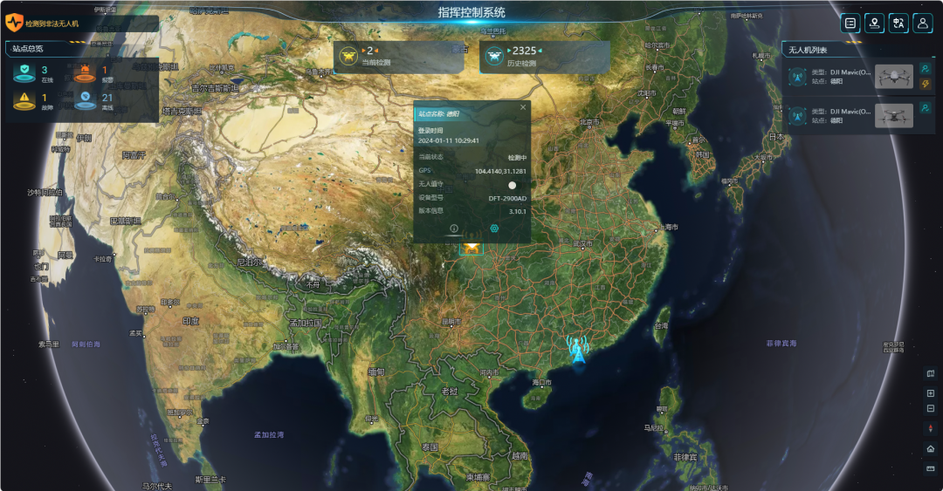This screenshot has height=491, width=943.
Task: Click the home button on map controls
Action: (x=931, y=448)
